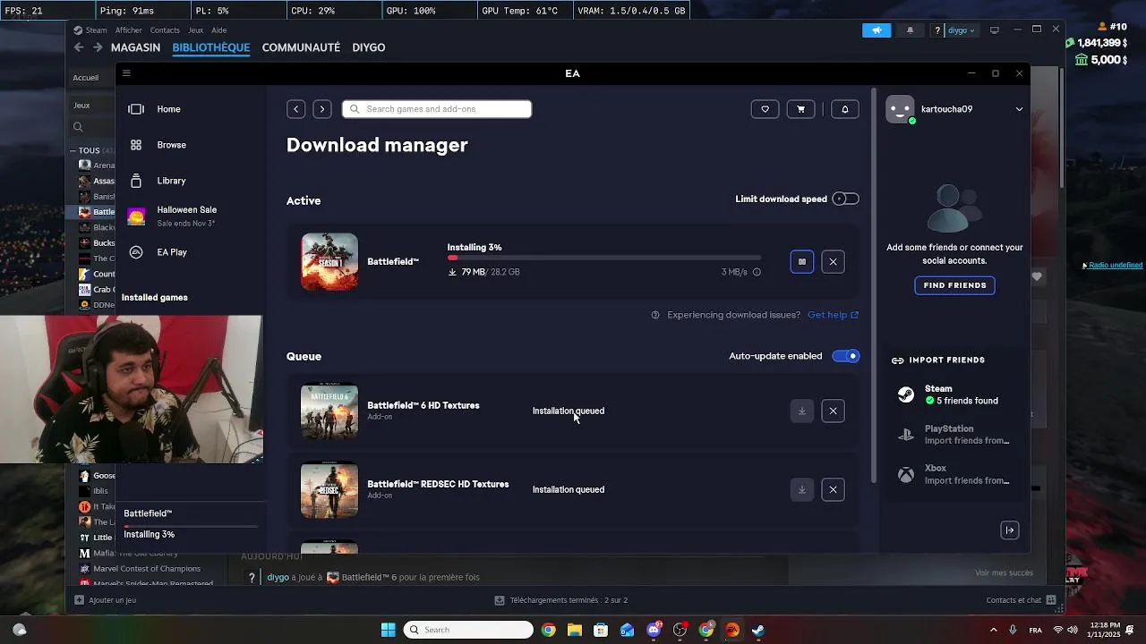Open the shopping cart

coord(800,109)
